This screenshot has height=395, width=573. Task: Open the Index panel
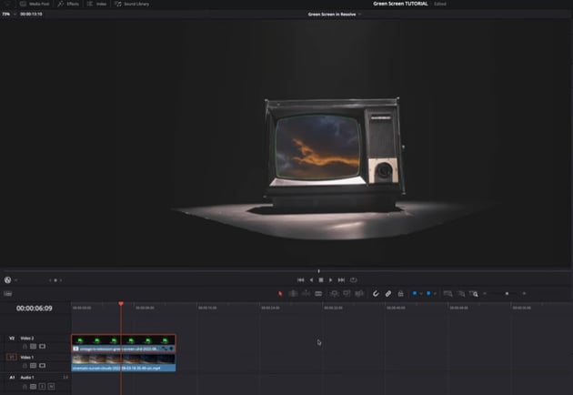point(96,4)
